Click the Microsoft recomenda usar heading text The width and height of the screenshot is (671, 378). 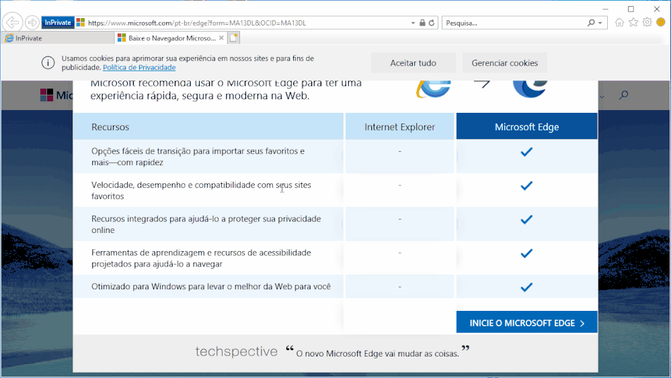point(226,89)
